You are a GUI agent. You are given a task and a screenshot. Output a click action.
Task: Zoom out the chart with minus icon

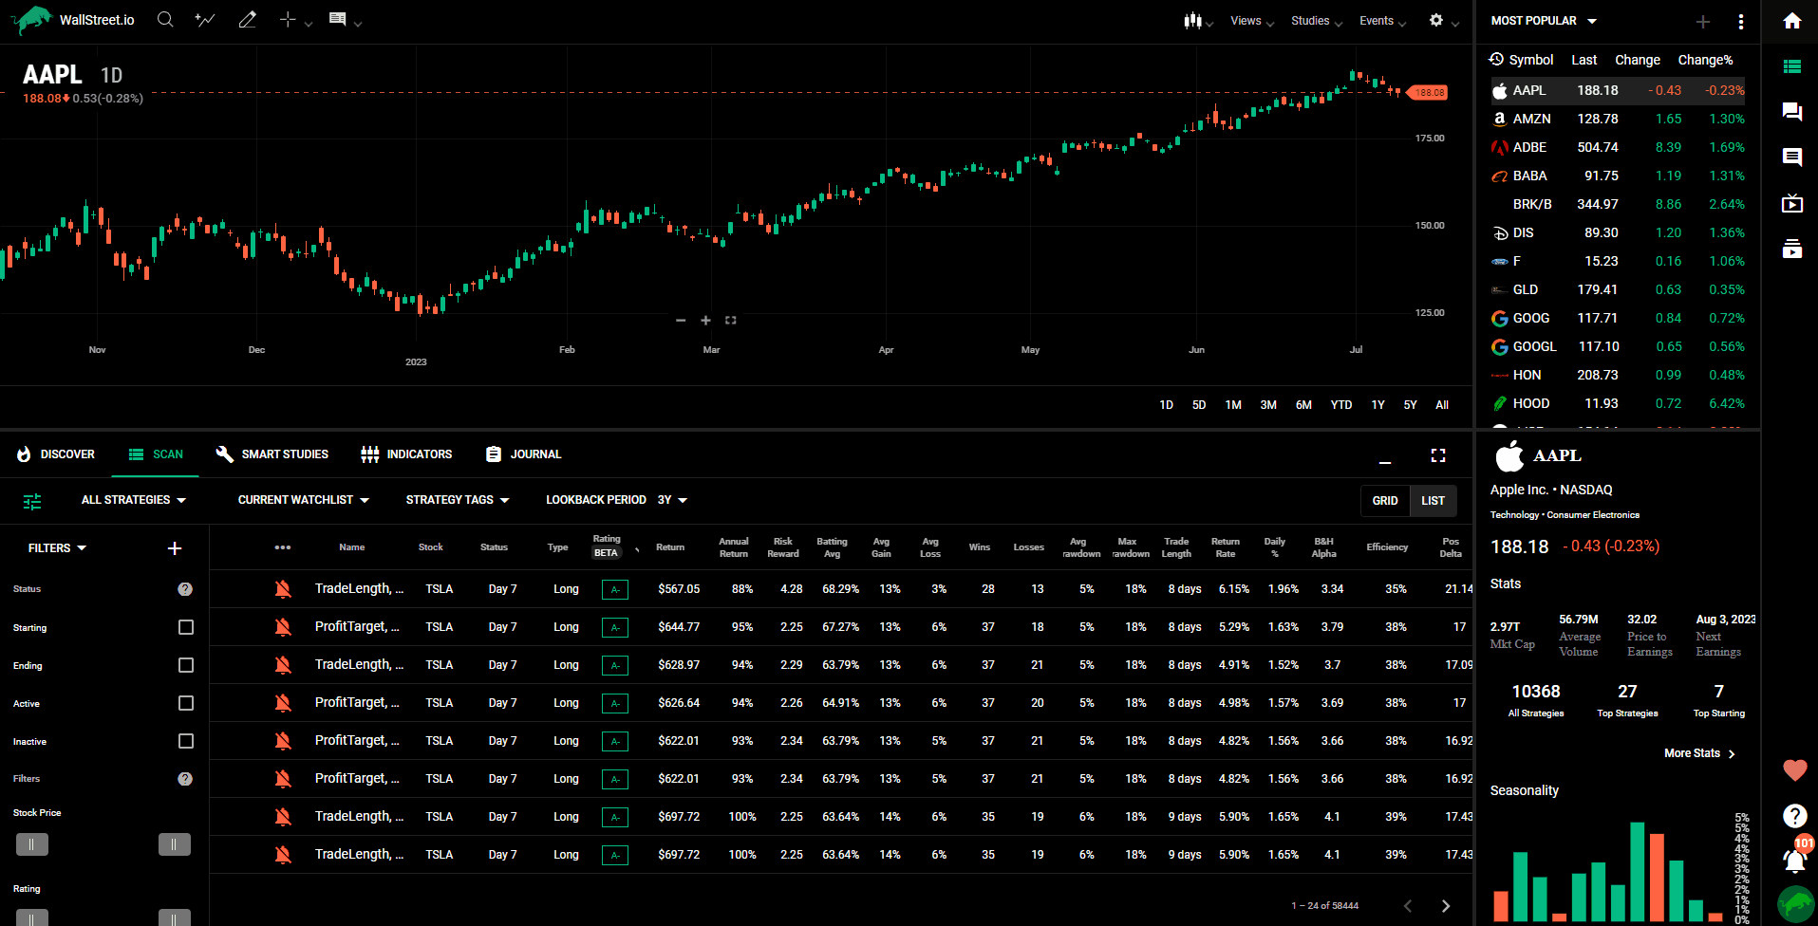point(681,321)
